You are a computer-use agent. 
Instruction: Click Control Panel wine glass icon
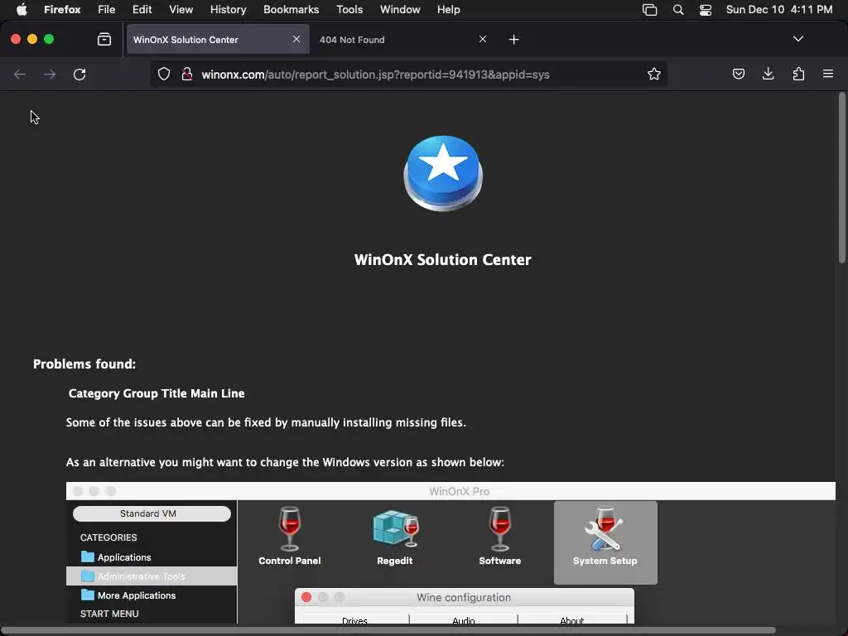[x=289, y=529]
